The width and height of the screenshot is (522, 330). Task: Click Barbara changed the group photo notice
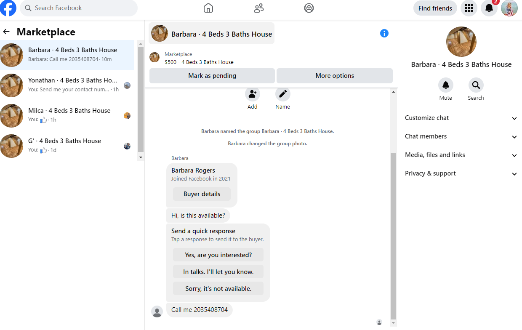point(267,144)
